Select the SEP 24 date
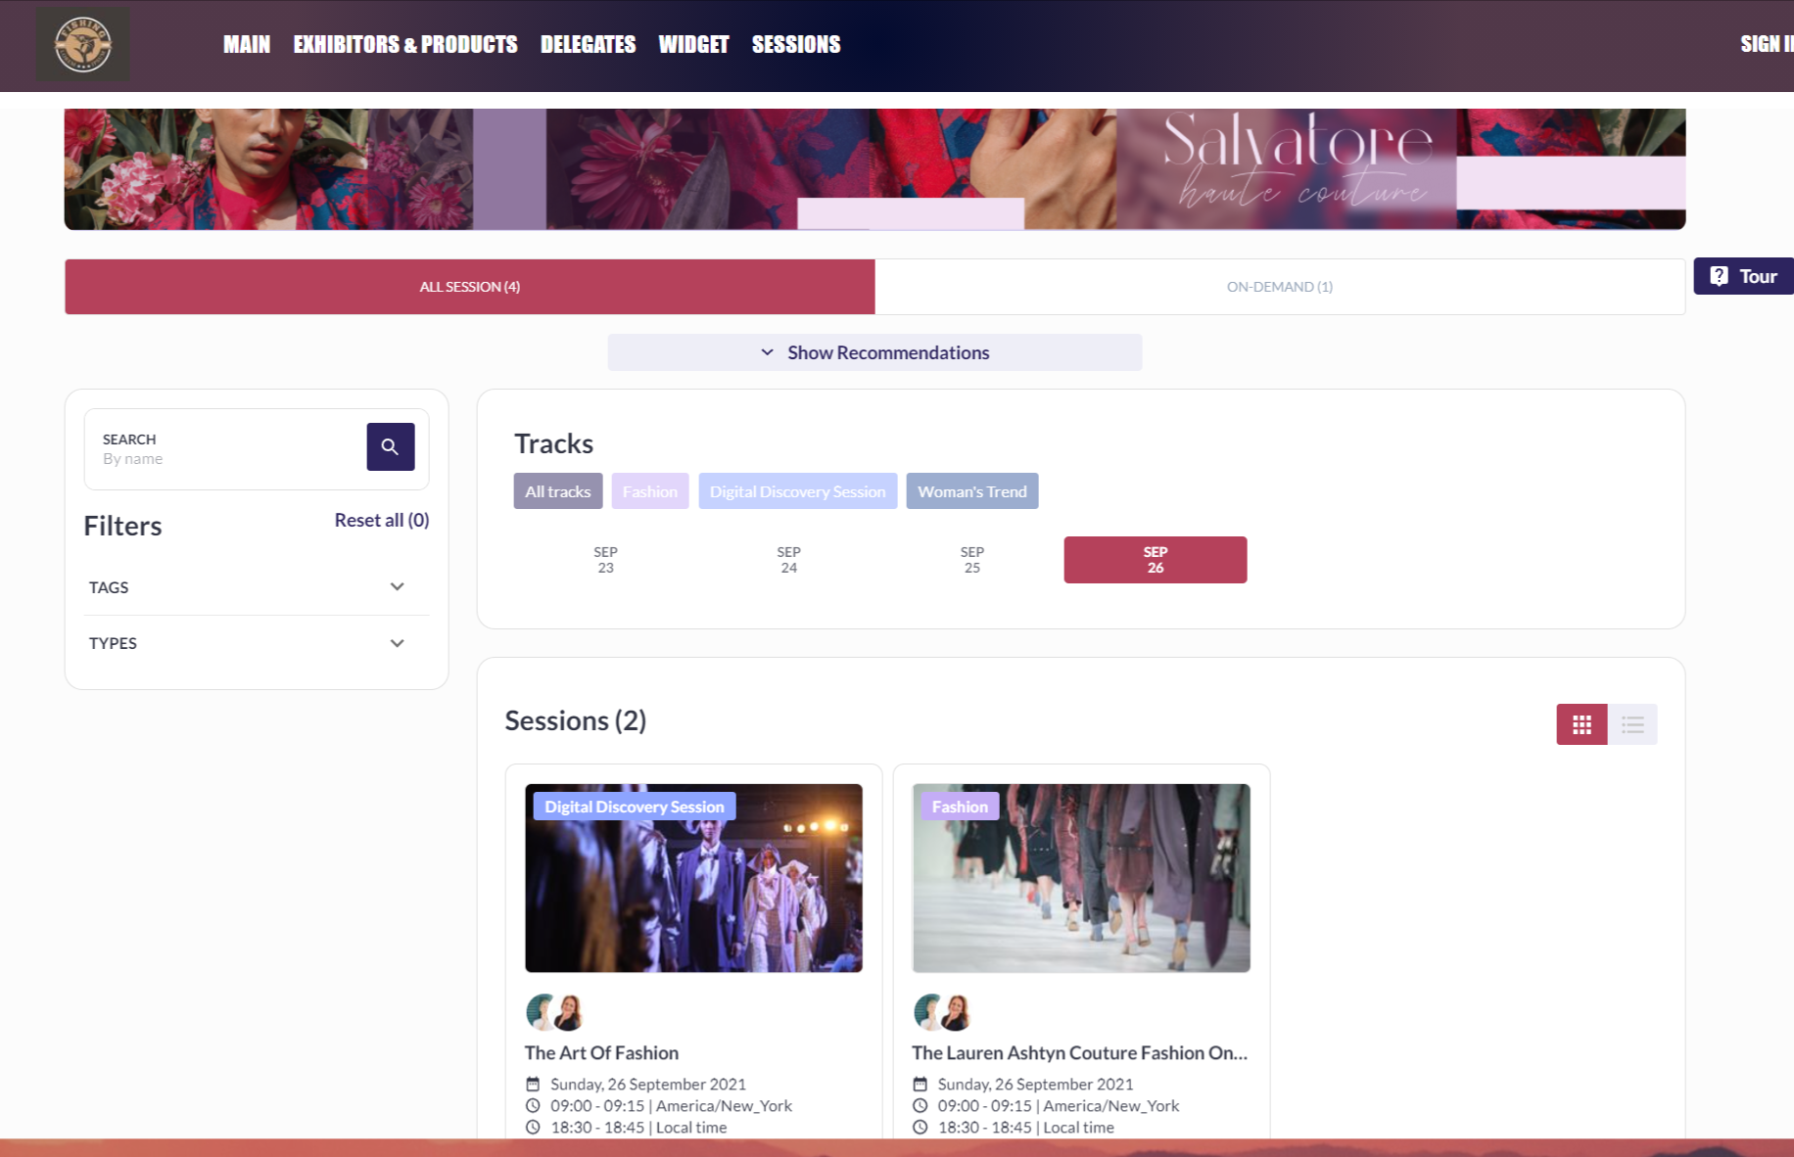 [x=789, y=560]
